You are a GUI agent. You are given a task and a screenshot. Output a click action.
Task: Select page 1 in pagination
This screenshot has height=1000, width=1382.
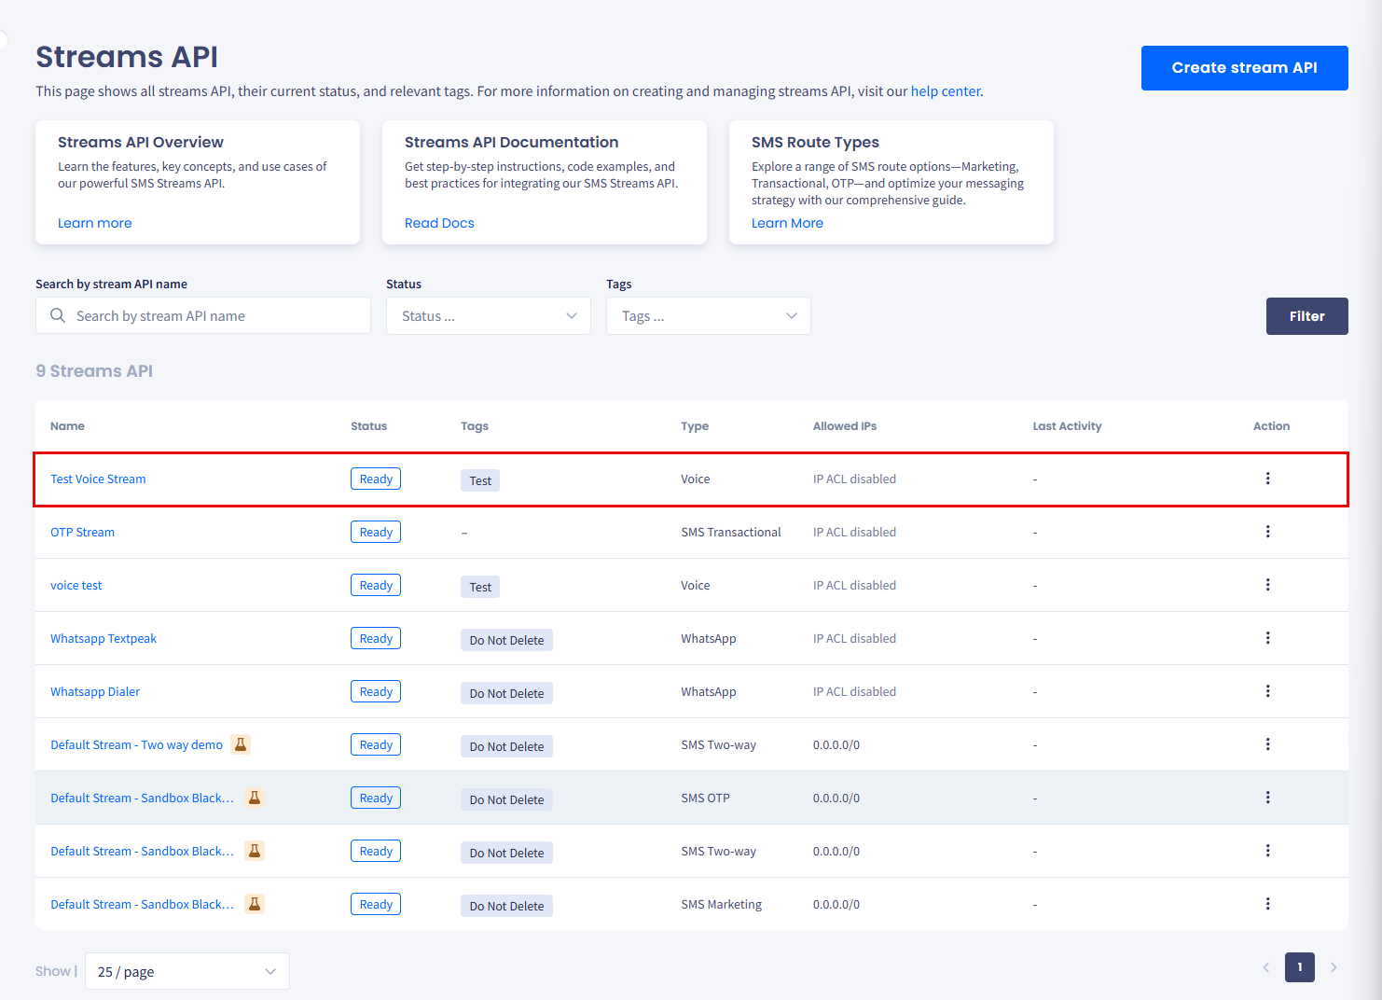click(x=1300, y=967)
